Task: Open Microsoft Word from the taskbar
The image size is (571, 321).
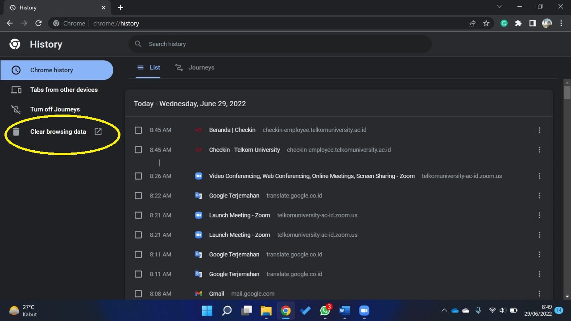Action: (344, 311)
